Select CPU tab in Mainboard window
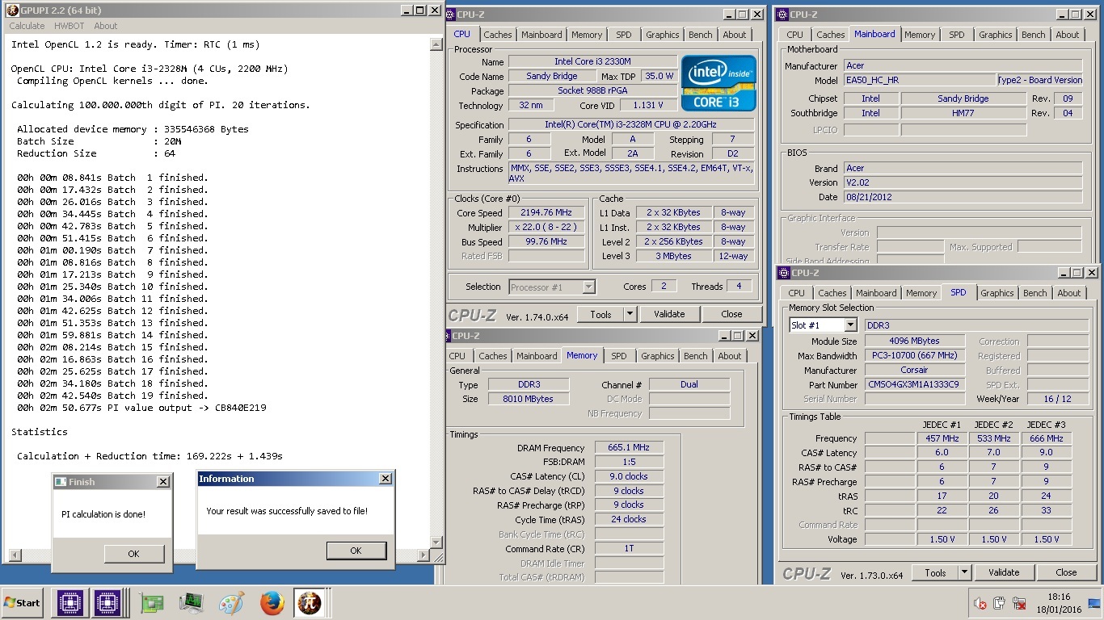The image size is (1104, 620). pyautogui.click(x=795, y=35)
